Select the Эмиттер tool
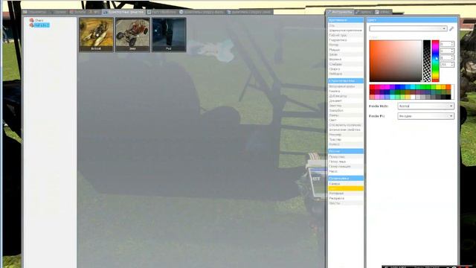The image size is (476, 268). coord(345,106)
